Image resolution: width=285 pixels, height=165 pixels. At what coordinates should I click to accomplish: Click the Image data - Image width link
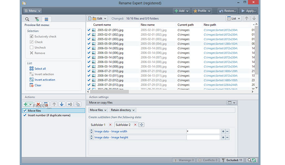coord(111,131)
